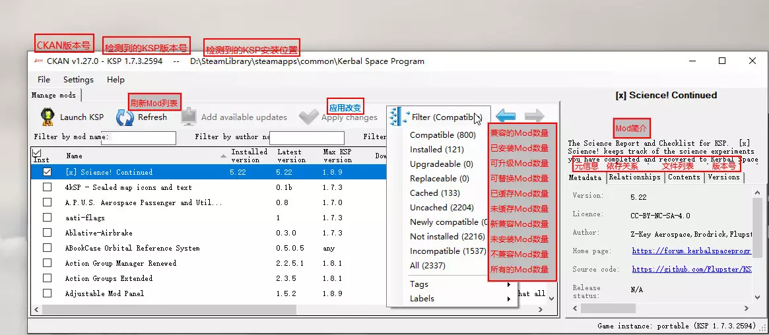769x335 pixels.
Task: Sort by Max KSP version column
Action: coord(337,156)
